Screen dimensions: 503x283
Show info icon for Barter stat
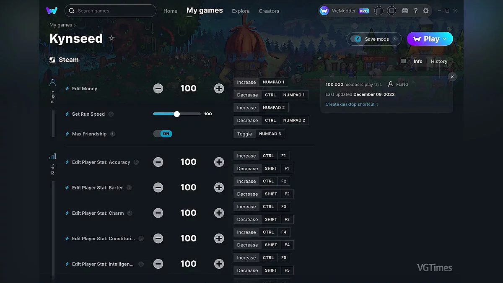129,187
